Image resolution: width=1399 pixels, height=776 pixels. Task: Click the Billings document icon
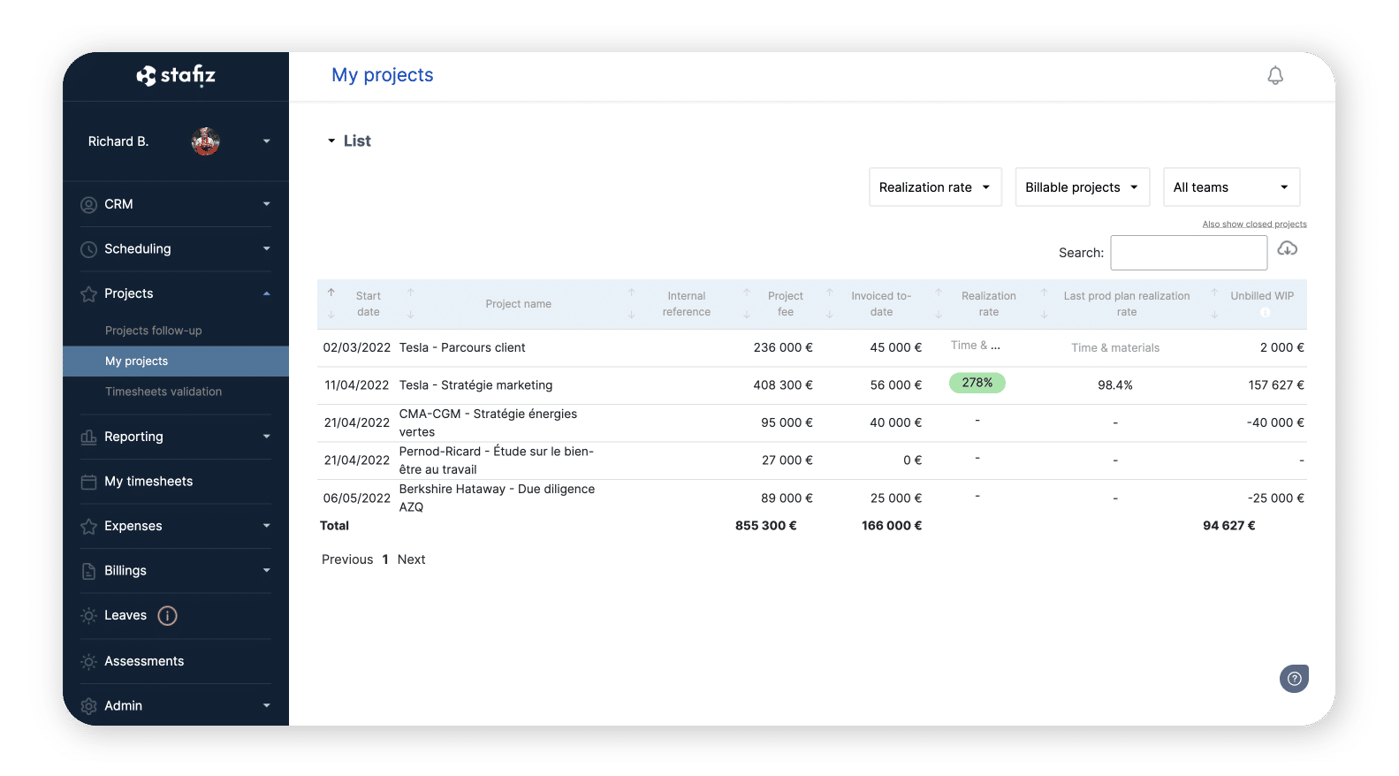(88, 571)
